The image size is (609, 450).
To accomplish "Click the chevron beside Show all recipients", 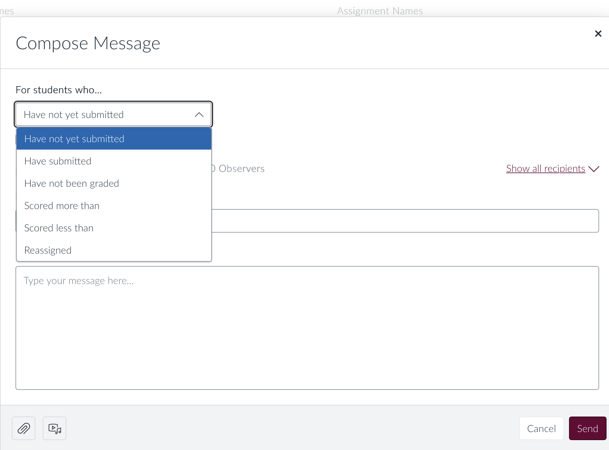I will point(594,169).
